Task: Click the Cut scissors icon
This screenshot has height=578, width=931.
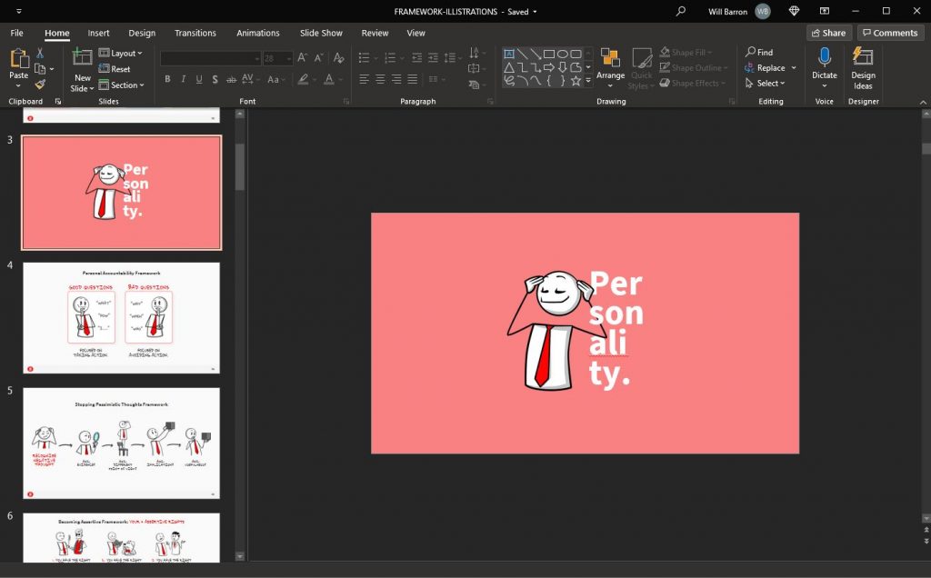Action: pos(40,54)
